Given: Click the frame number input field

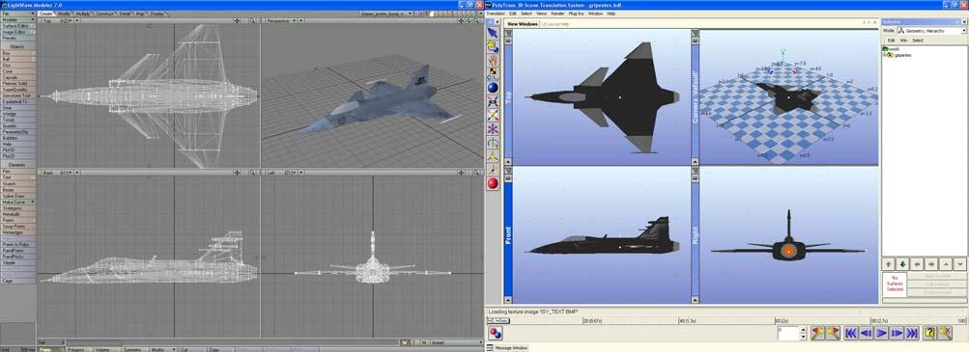Looking at the screenshot, I should pos(788,333).
